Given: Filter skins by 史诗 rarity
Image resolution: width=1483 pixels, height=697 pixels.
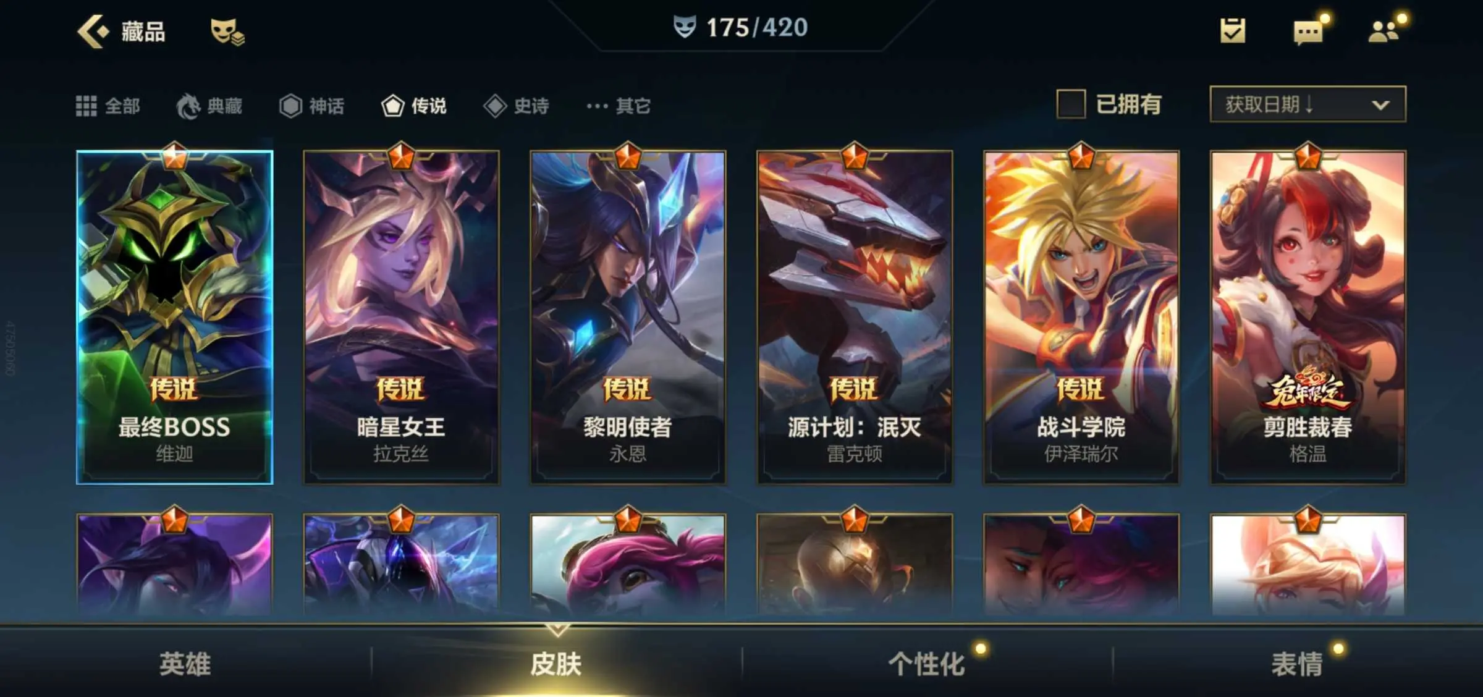Looking at the screenshot, I should point(516,106).
